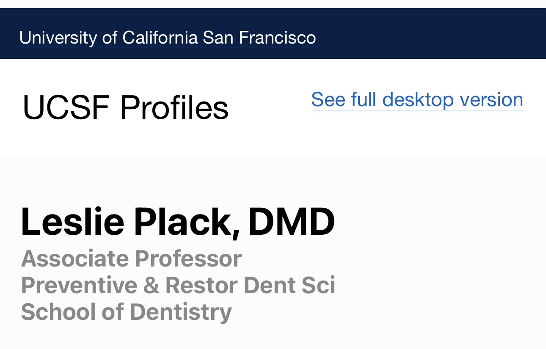Open the University of California San Francisco link
The width and height of the screenshot is (546, 349).
[167, 38]
